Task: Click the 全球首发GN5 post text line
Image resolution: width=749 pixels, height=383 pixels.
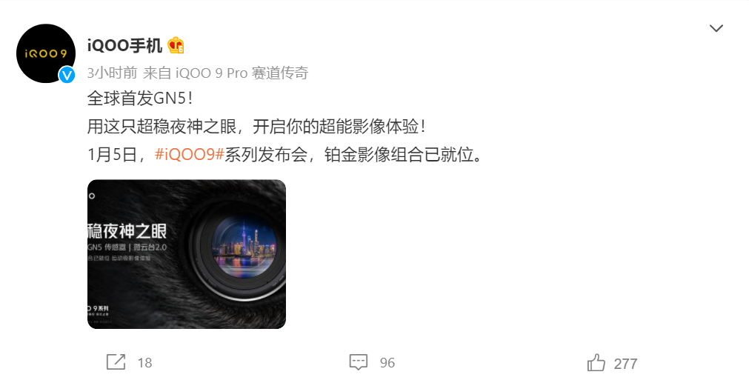Action: pos(141,99)
